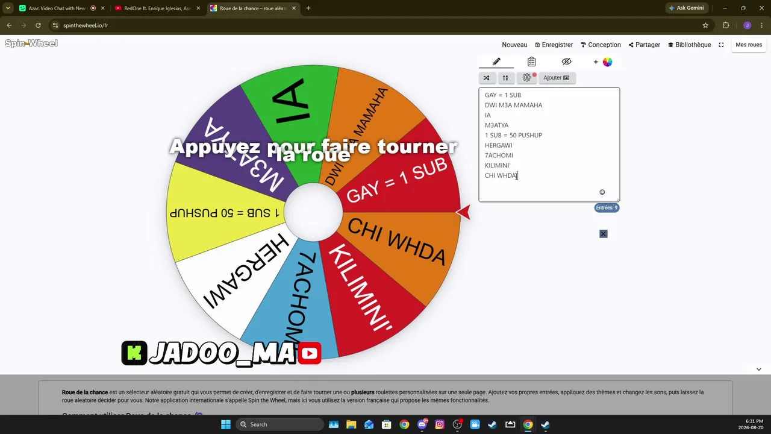
Task: Click the entries text area
Action: [x=549, y=145]
